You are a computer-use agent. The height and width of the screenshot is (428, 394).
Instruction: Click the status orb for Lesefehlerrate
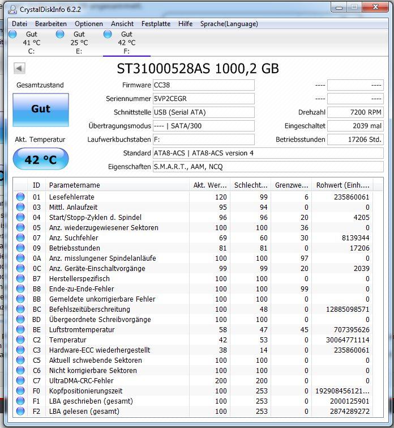(x=20, y=197)
